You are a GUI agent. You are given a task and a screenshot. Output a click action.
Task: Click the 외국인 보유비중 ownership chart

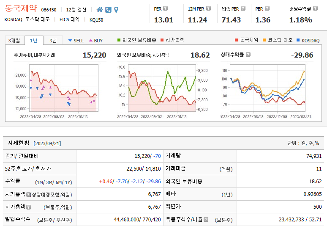pos(162,88)
